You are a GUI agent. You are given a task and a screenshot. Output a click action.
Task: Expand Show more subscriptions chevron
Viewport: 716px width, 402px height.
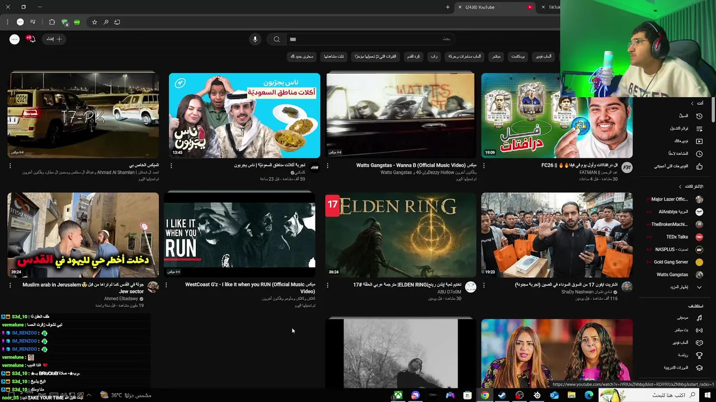[699, 287]
